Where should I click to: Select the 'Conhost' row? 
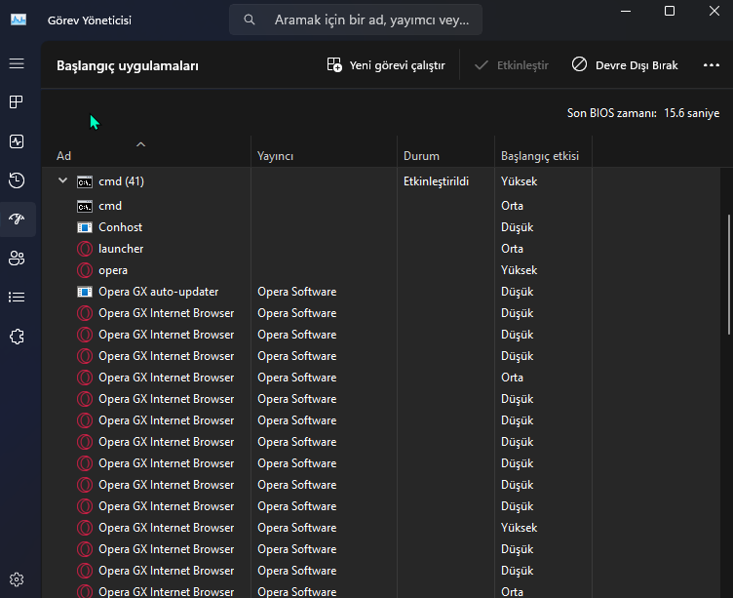[381, 227]
